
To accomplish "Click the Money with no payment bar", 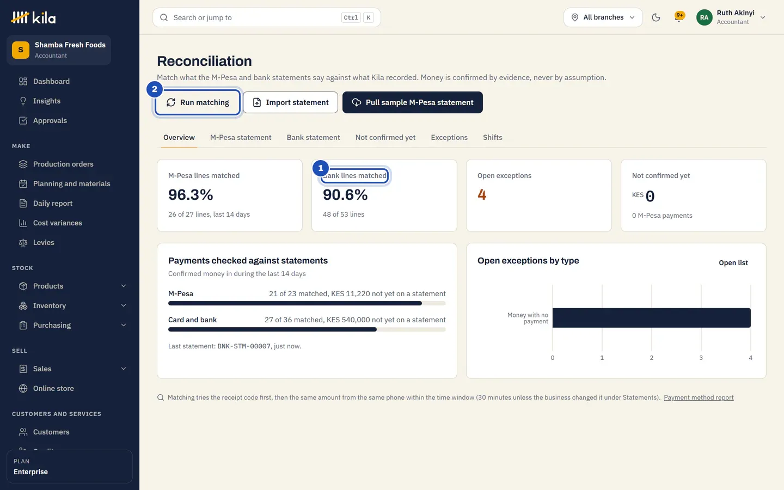I will (x=652, y=318).
